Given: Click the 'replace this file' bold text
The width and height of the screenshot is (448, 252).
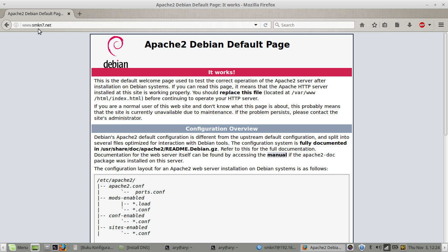Looking at the screenshot, I should tap(241, 93).
